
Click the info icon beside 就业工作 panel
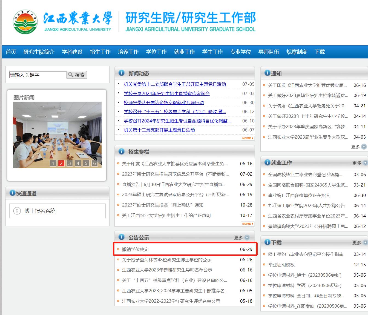click(267, 162)
